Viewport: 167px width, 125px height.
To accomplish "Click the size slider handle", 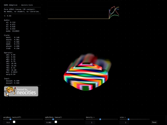I will [x=128, y=119].
